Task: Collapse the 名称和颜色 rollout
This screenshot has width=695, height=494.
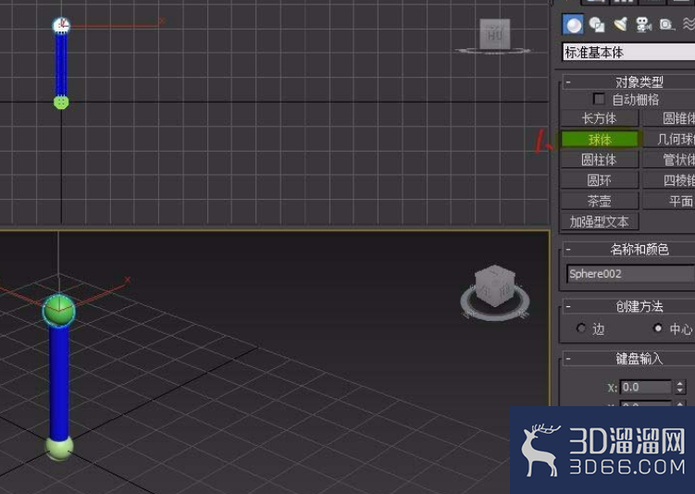Action: [x=568, y=250]
